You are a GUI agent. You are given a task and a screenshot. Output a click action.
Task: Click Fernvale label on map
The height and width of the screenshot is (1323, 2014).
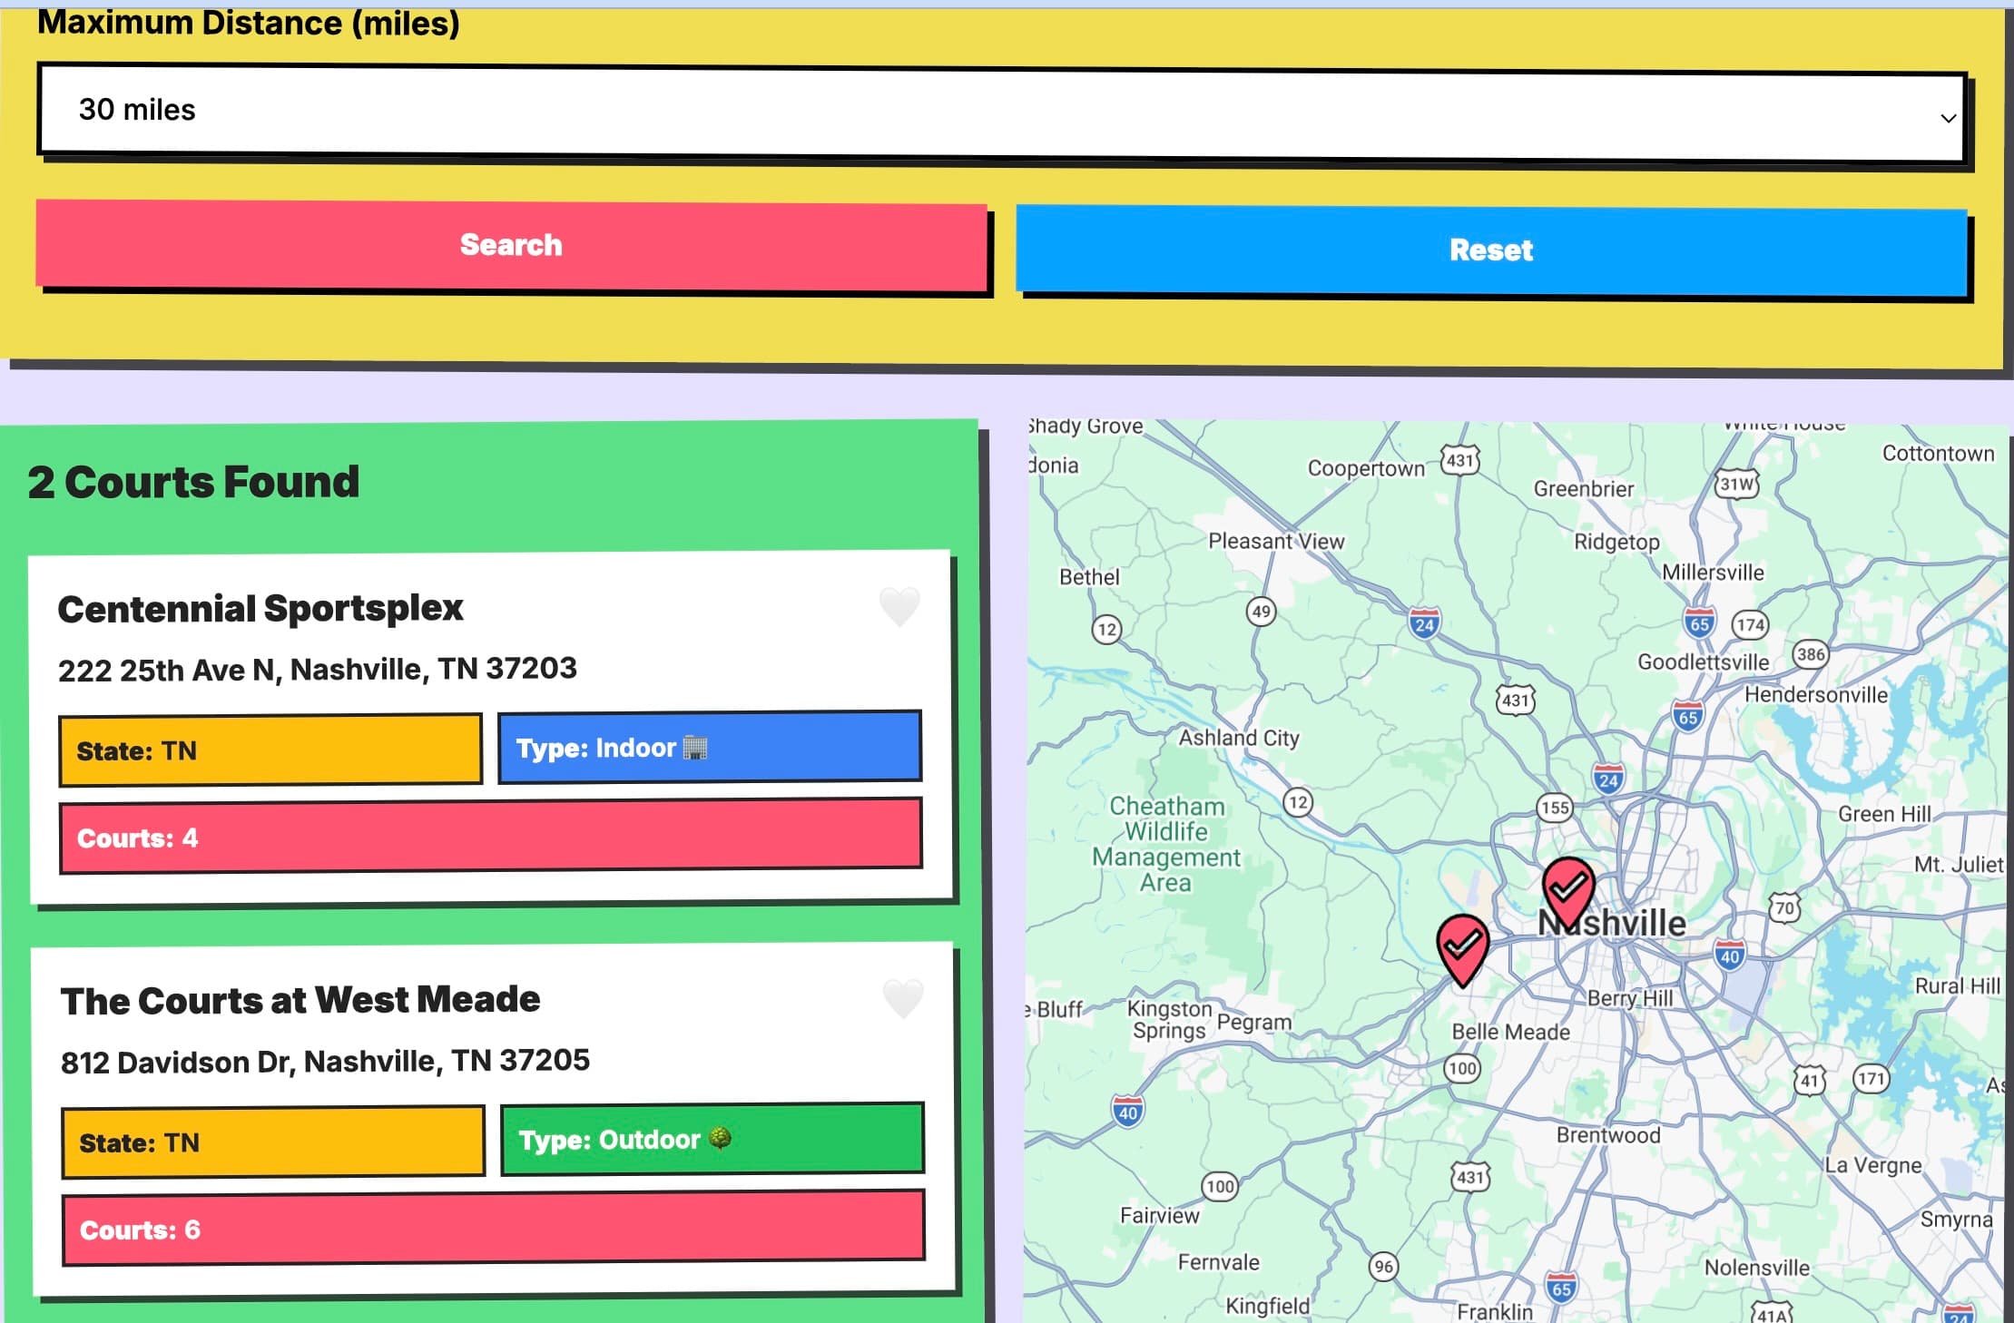click(1218, 1262)
